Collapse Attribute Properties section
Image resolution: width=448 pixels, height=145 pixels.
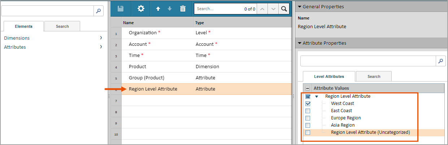[299, 43]
